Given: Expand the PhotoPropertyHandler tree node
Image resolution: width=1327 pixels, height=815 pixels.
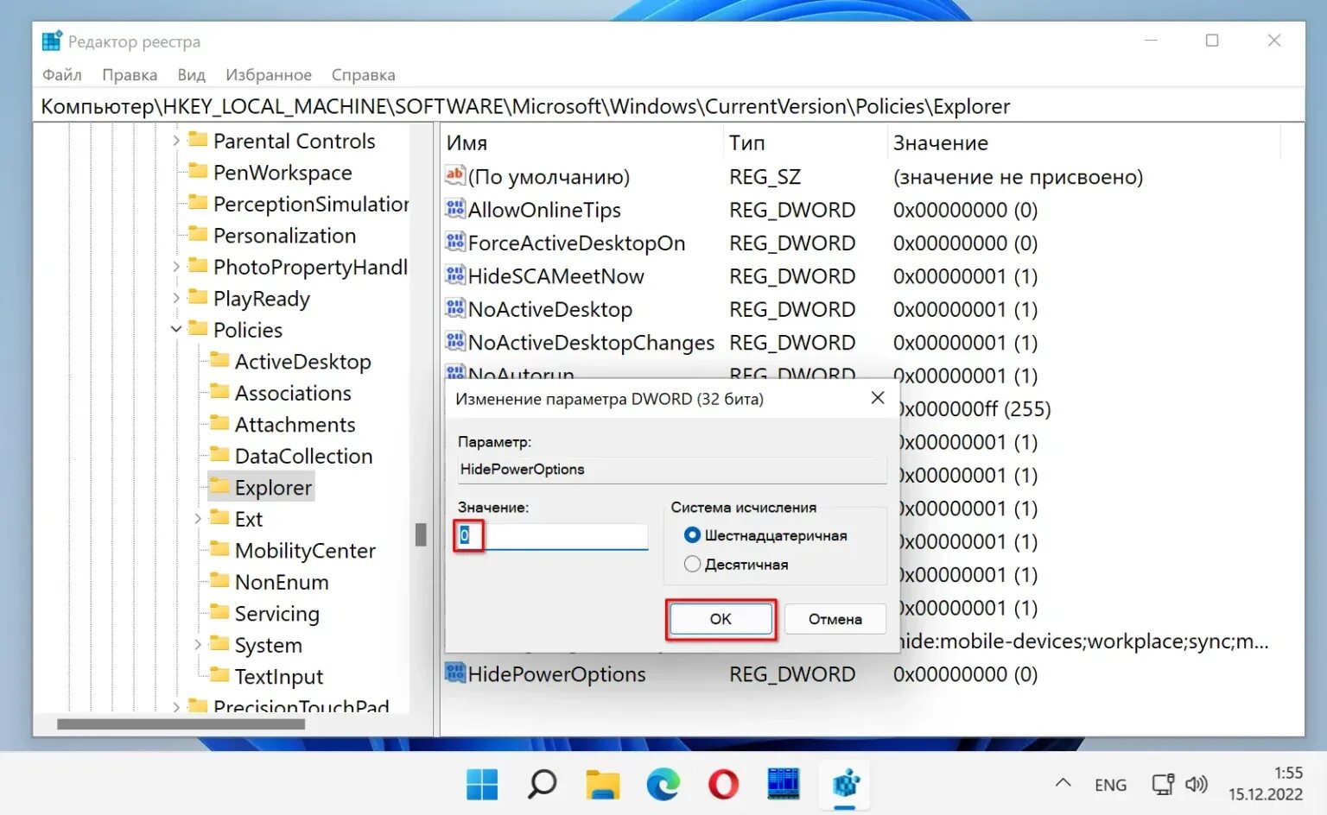Looking at the screenshot, I should click(176, 266).
